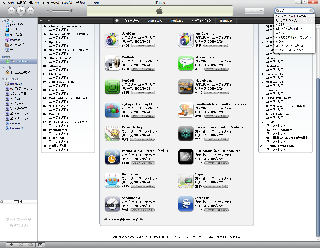Switch to list view mode
This screenshot has width=320, height=248.
tap(248, 11)
